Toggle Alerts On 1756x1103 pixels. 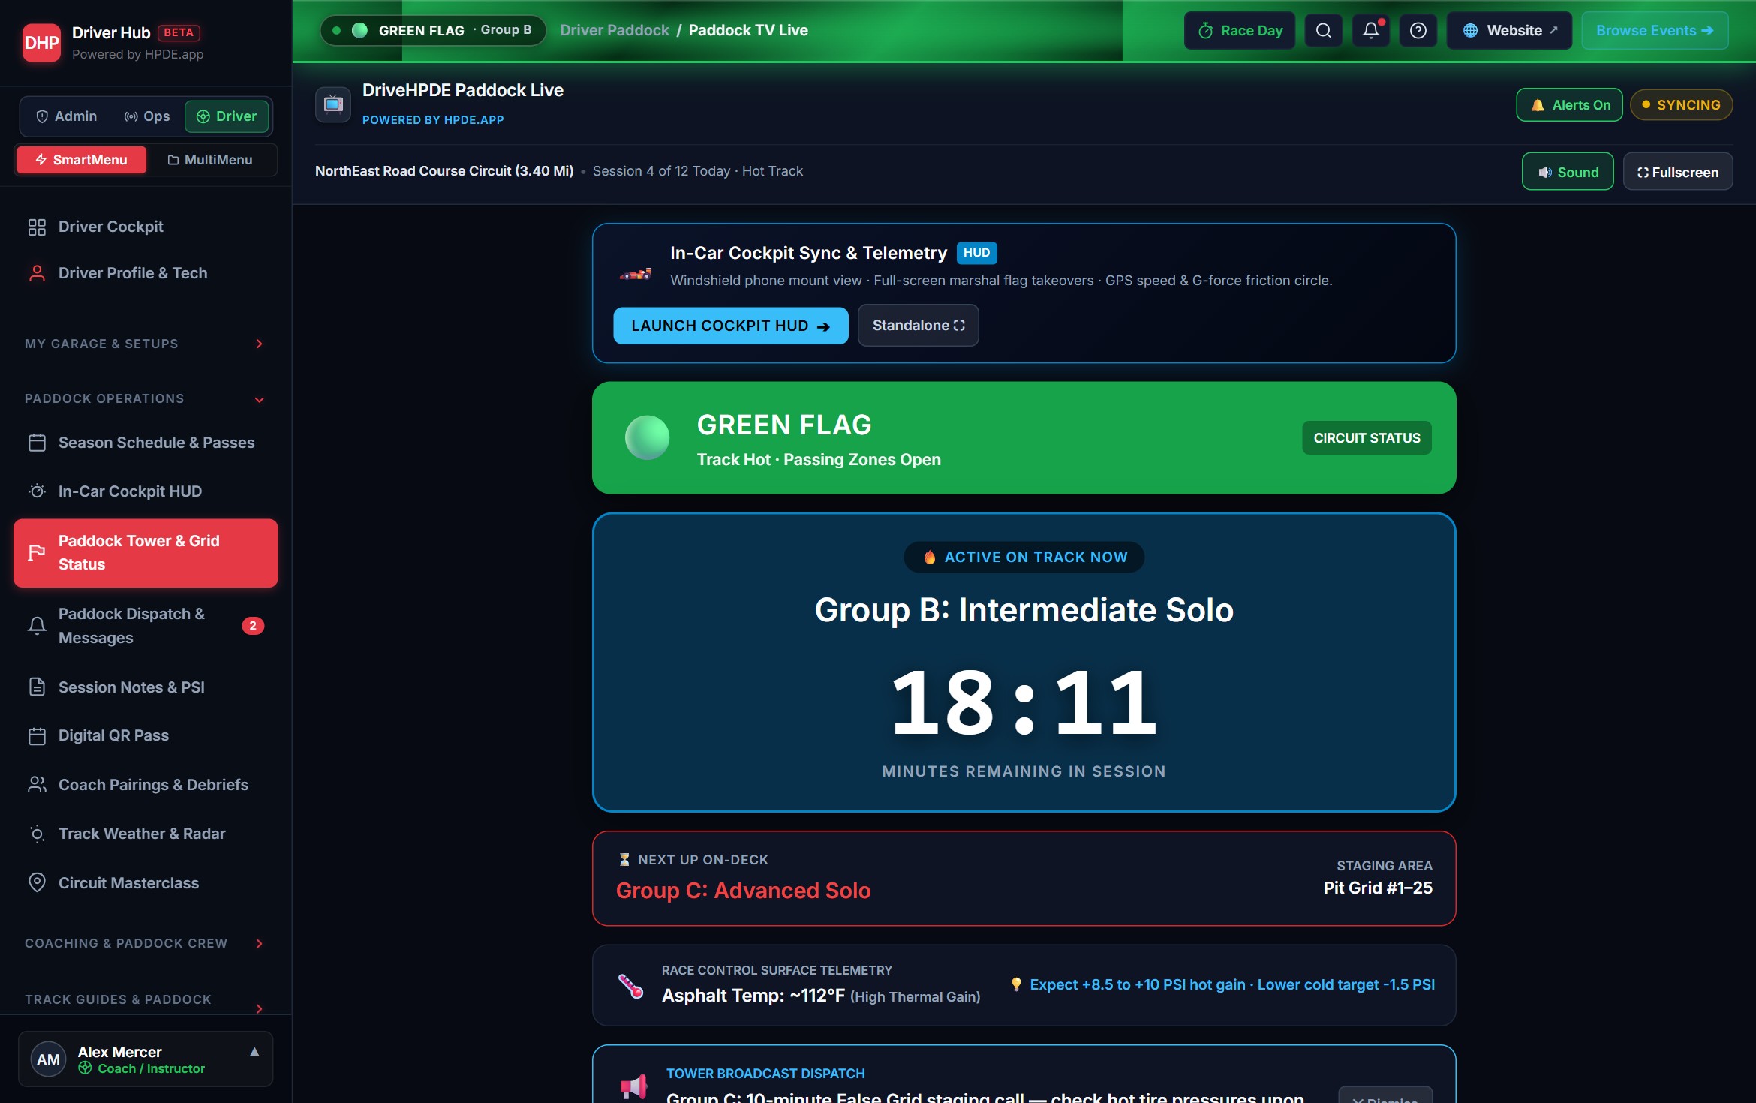[1569, 105]
